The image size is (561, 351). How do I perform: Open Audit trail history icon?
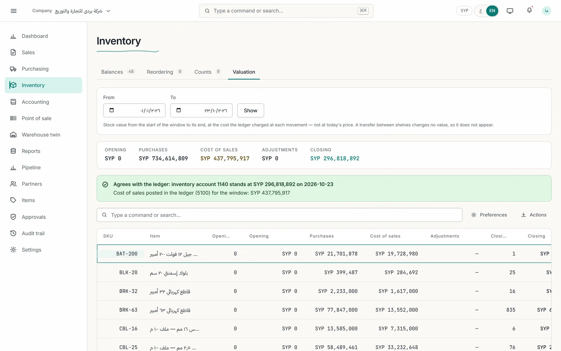point(13,233)
